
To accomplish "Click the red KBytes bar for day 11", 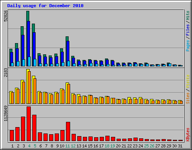I will [x=68, y=132].
